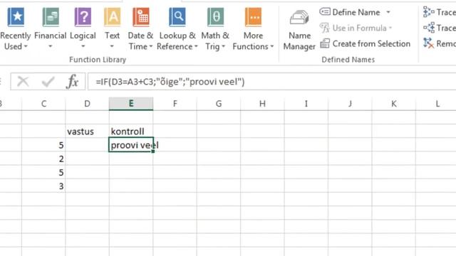Click the Define Name label
Viewport: 456px width, 256px height.
click(x=356, y=12)
